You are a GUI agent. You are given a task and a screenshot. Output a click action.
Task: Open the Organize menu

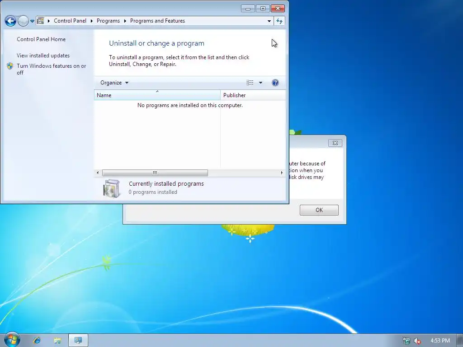coord(114,83)
